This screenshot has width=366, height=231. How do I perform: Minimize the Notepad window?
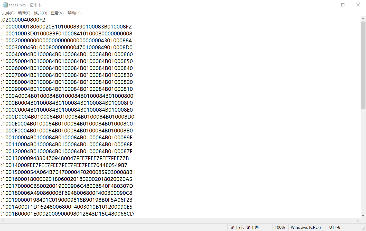(328, 5)
